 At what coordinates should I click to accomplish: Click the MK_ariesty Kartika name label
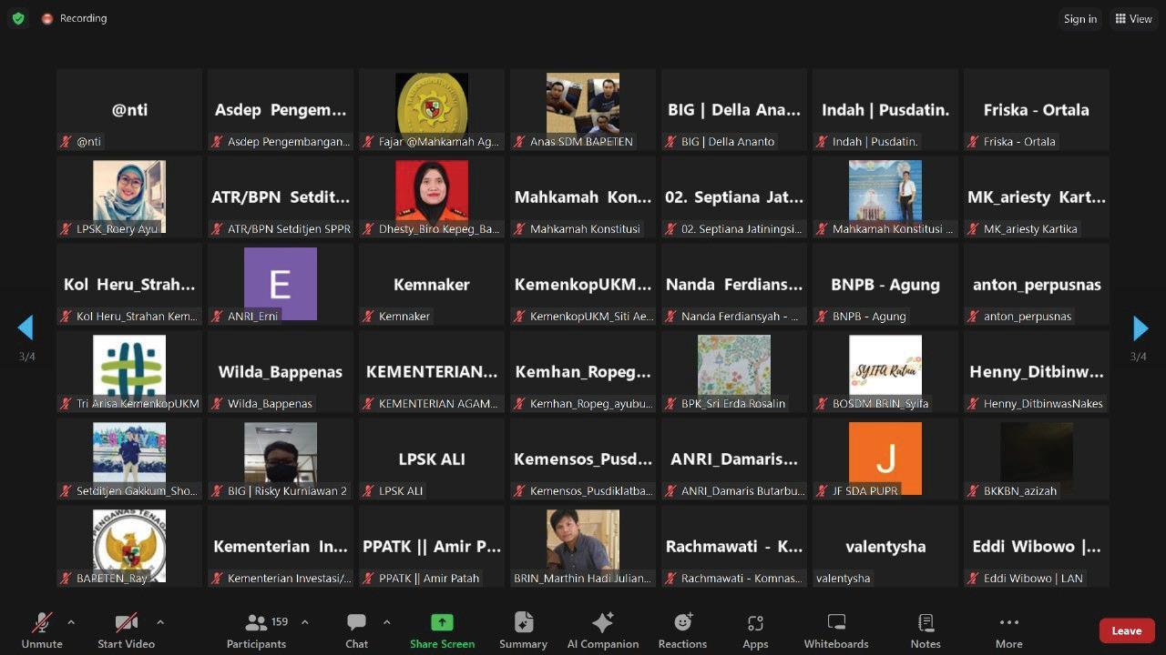[x=1030, y=228]
